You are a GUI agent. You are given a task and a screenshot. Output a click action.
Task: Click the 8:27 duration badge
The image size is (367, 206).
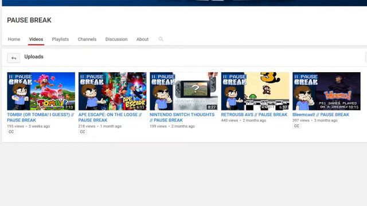tap(212, 107)
